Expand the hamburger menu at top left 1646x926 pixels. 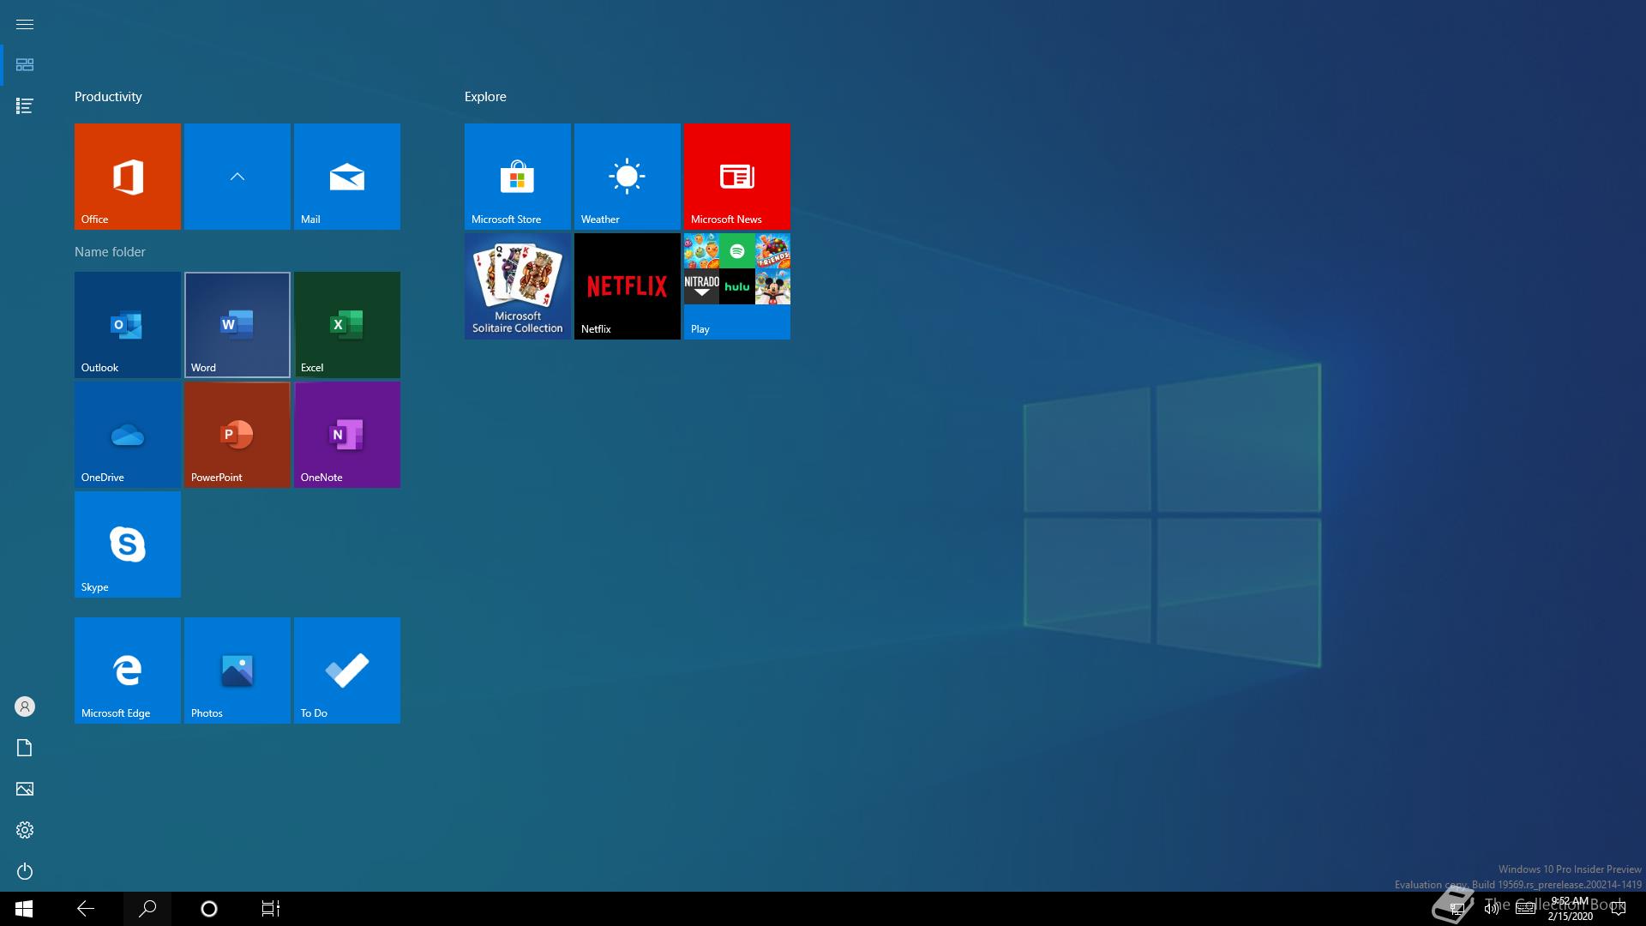click(x=25, y=24)
